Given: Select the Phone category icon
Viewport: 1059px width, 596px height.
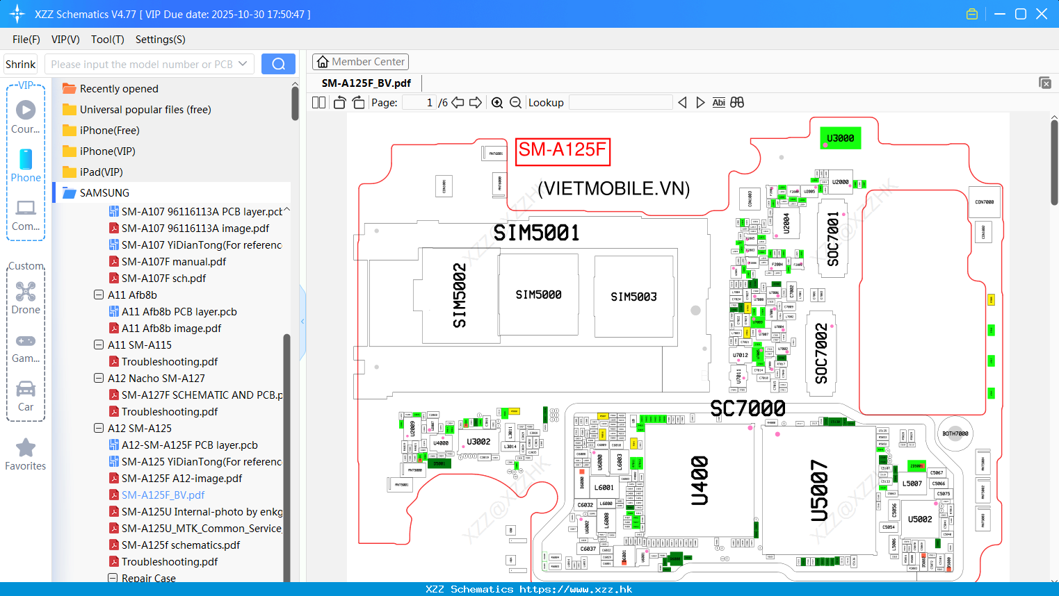Looking at the screenshot, I should click(x=26, y=165).
